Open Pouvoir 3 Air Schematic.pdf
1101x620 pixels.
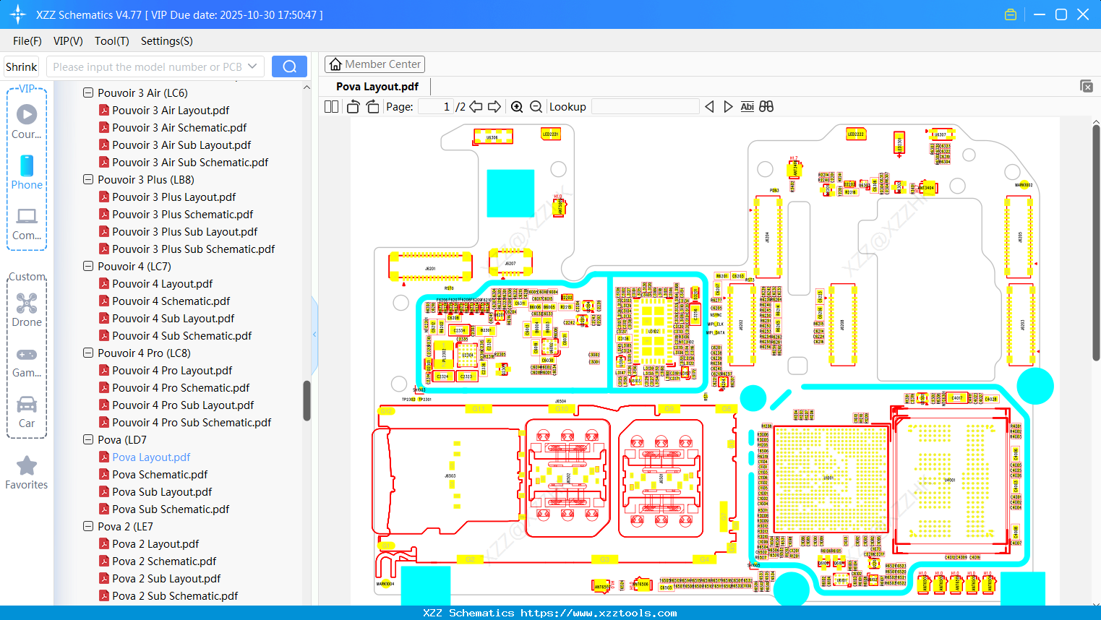[x=179, y=127]
